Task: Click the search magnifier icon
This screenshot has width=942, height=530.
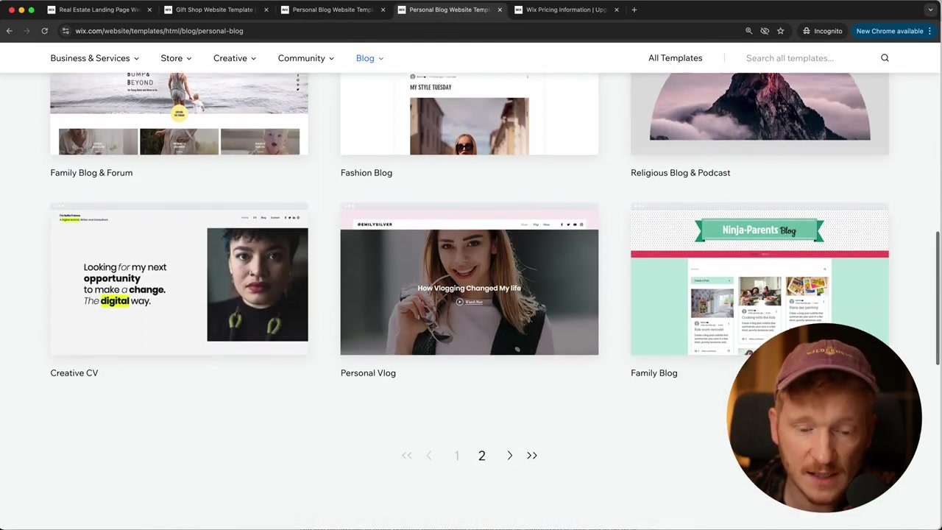Action: tap(885, 58)
